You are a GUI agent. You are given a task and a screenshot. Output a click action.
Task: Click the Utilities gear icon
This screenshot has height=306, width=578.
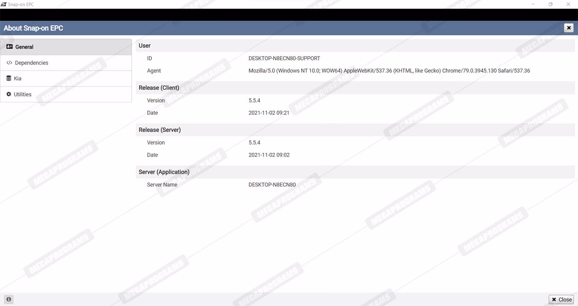pos(9,94)
